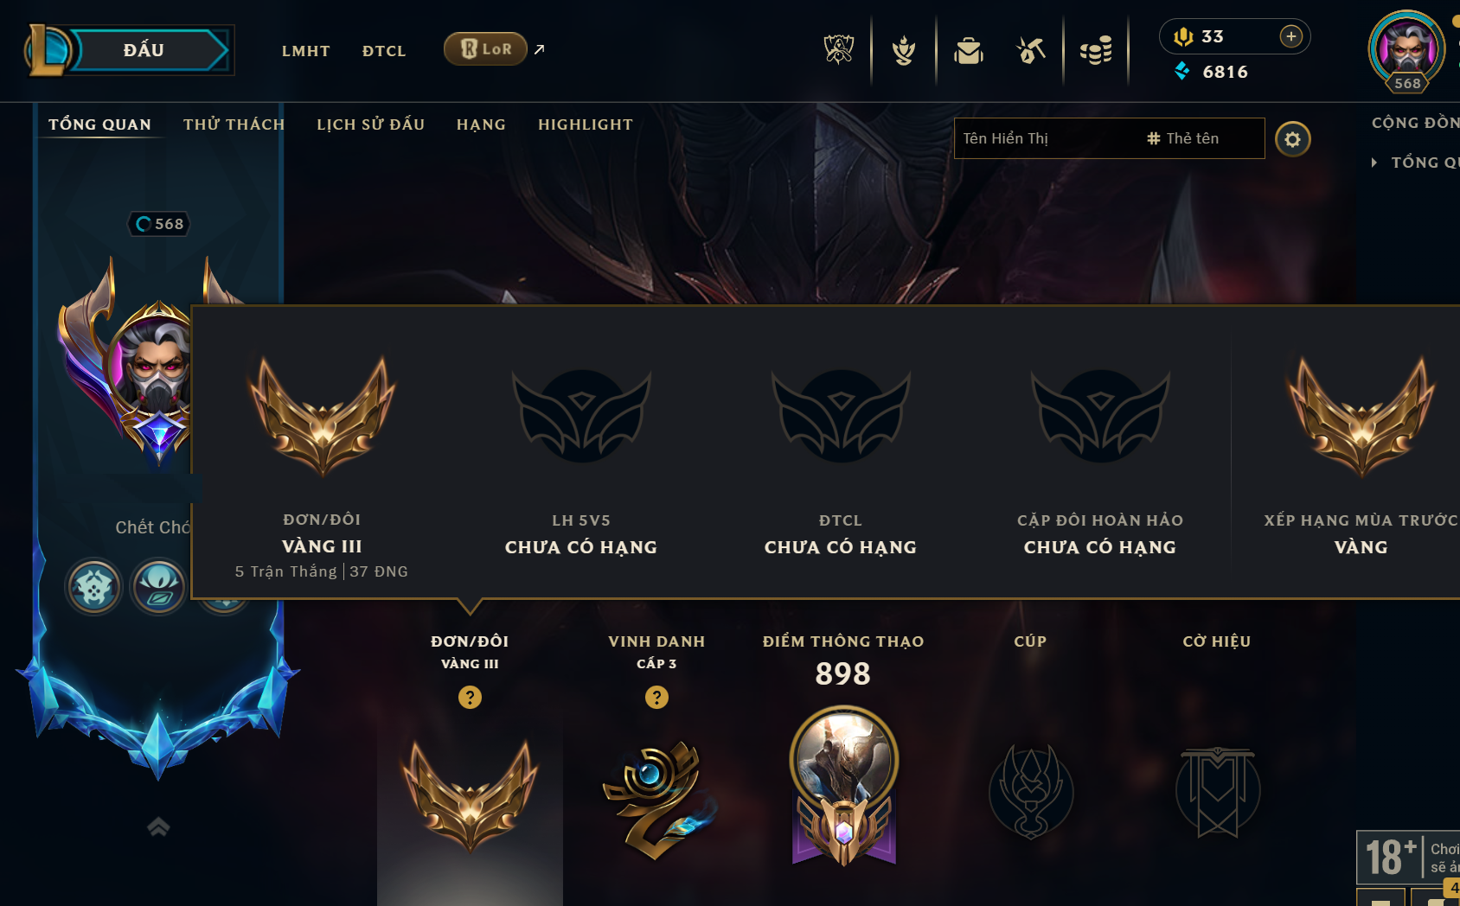The width and height of the screenshot is (1460, 906).
Task: Open the profile settings gear icon
Action: click(x=1292, y=139)
